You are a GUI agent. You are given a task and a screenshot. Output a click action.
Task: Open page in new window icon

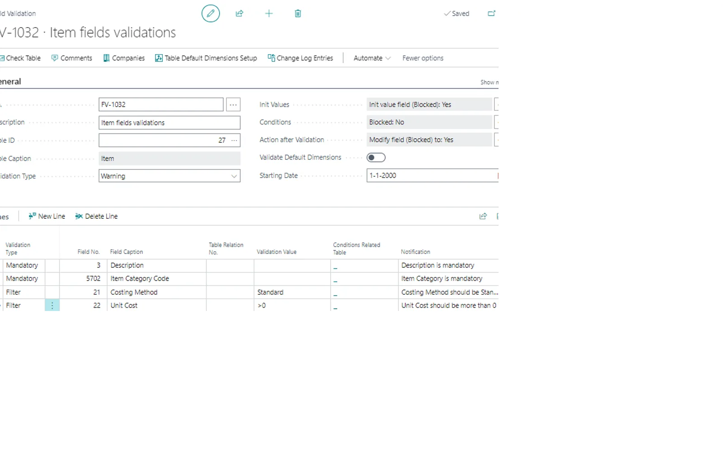tap(492, 14)
